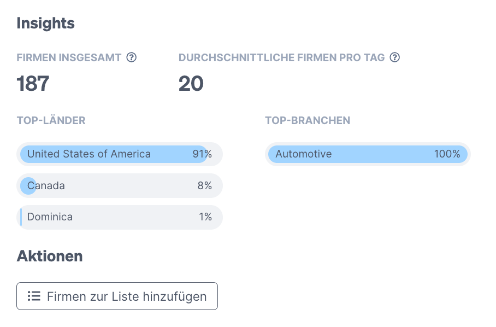This screenshot has width=496, height=327.
Task: Select the Insights heading
Action: [x=45, y=24]
